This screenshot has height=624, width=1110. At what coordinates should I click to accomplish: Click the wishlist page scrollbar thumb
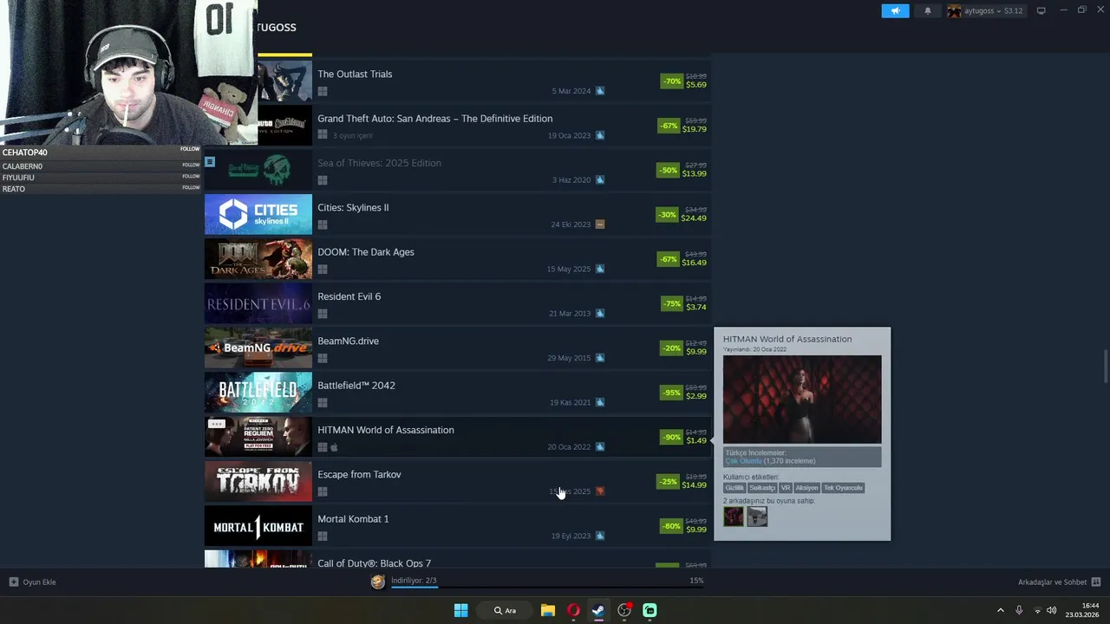pos(1105,366)
